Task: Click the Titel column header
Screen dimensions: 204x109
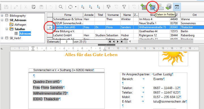Action: point(100,15)
